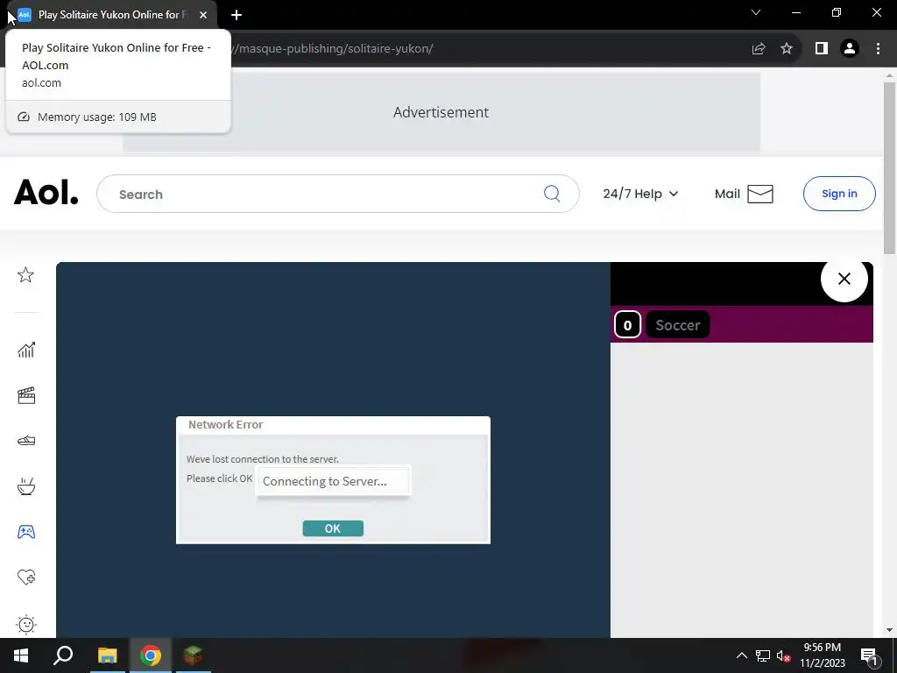
Task: Open the sneaker lifestyle sidebar icon
Action: click(26, 441)
